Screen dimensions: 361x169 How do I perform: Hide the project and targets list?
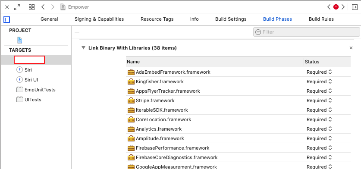6,19
